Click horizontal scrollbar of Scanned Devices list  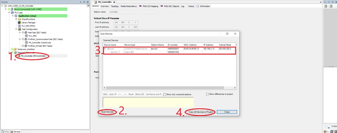(165, 88)
